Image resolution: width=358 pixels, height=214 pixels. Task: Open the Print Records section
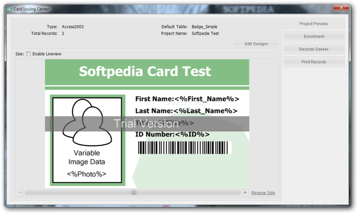[314, 62]
